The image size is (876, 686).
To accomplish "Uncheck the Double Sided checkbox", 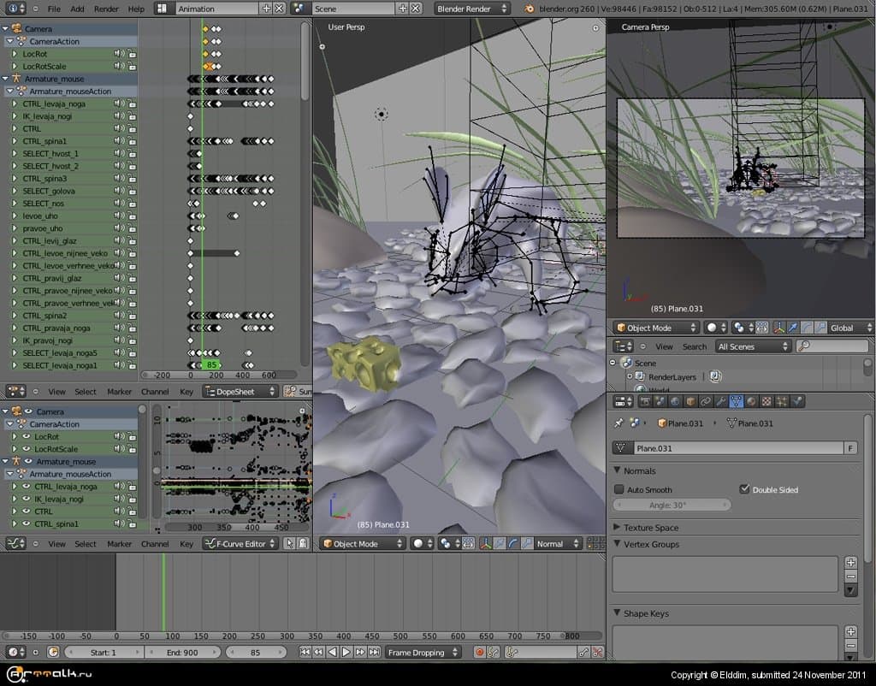I will [744, 490].
